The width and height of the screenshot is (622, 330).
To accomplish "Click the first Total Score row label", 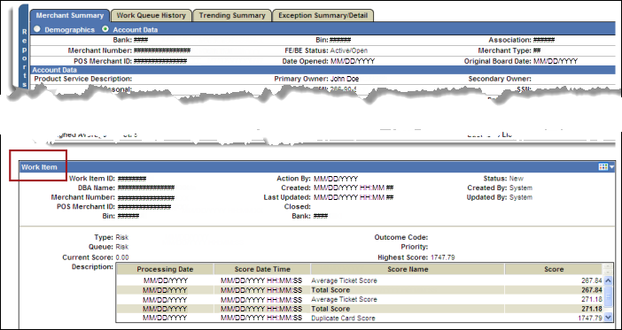I will tap(330, 290).
